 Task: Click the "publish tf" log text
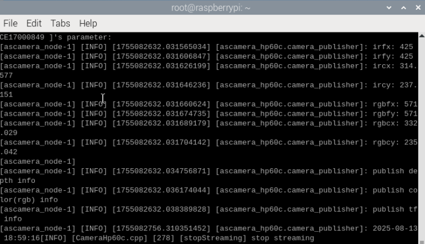(x=395, y=209)
